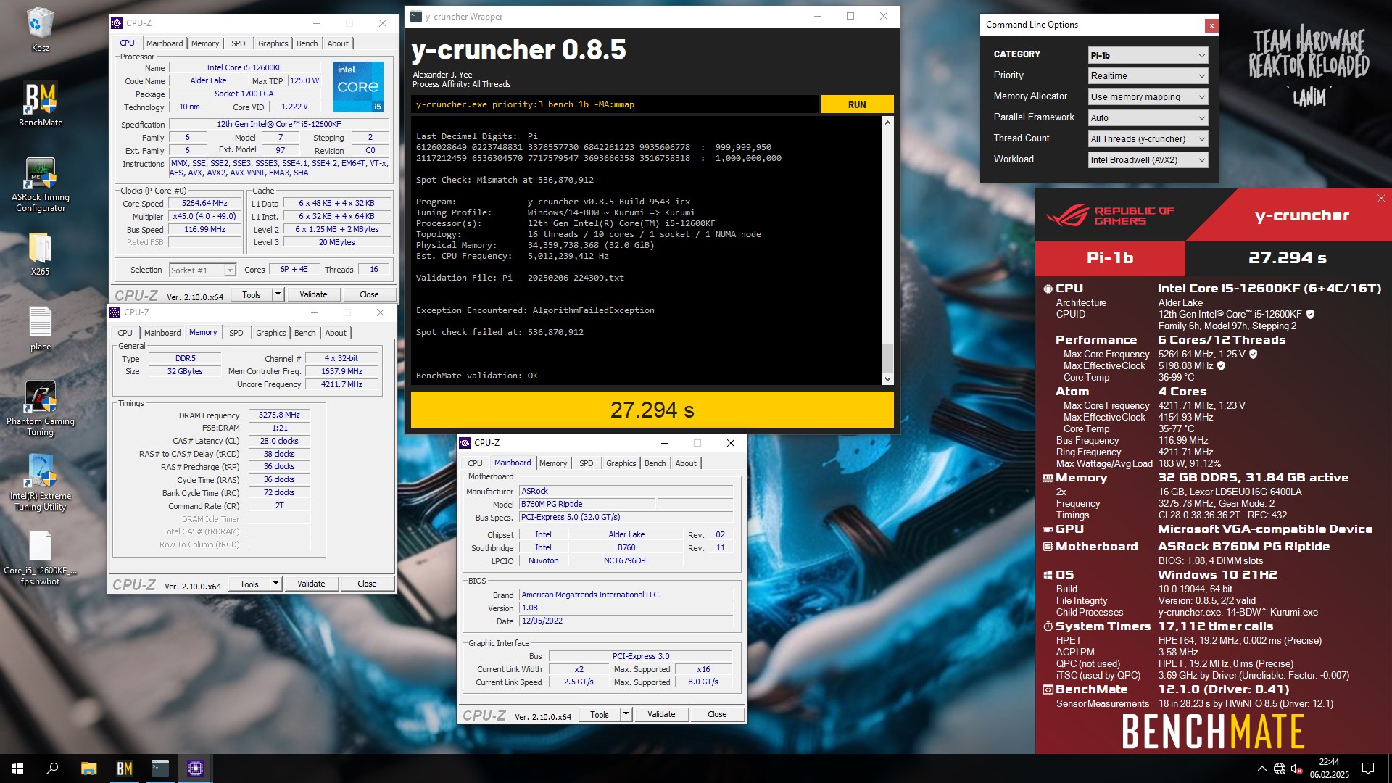Image resolution: width=1392 pixels, height=783 pixels.
Task: Click Validate in CPU-Z CPU window
Action: tap(313, 294)
